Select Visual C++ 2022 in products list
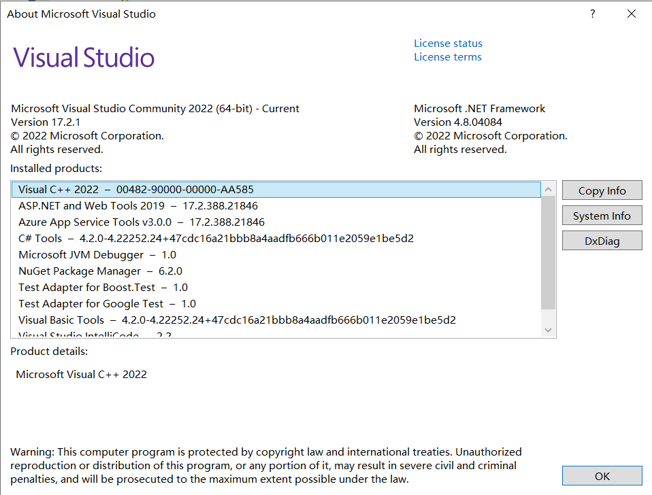 [x=136, y=190]
